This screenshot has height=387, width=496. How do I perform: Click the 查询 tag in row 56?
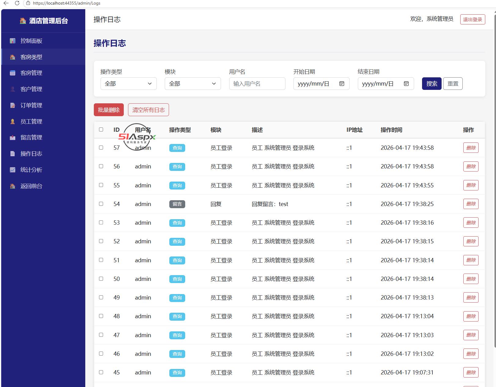[177, 167]
